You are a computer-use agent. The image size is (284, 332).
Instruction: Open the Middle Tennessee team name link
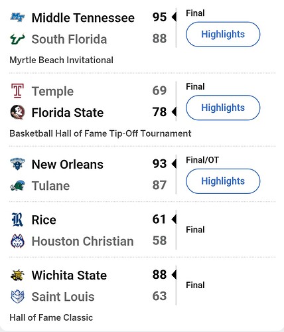[83, 18]
